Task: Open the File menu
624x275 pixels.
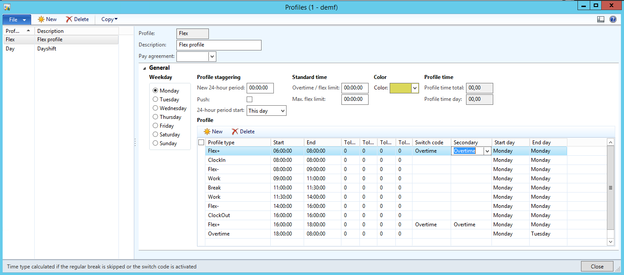Action: click(16, 19)
